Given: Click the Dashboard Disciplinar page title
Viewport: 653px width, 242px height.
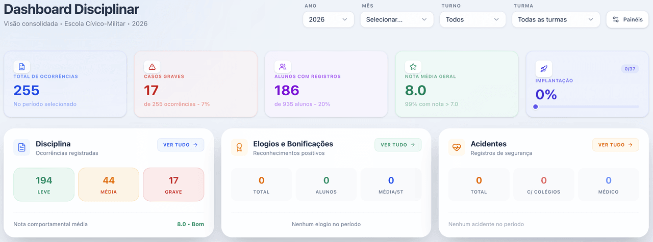Looking at the screenshot, I should click(71, 9).
